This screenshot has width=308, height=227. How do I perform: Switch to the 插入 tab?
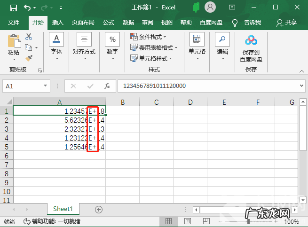click(57, 23)
